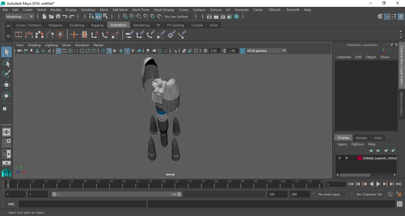
Task: Open the Deform menu
Action: click(216, 10)
